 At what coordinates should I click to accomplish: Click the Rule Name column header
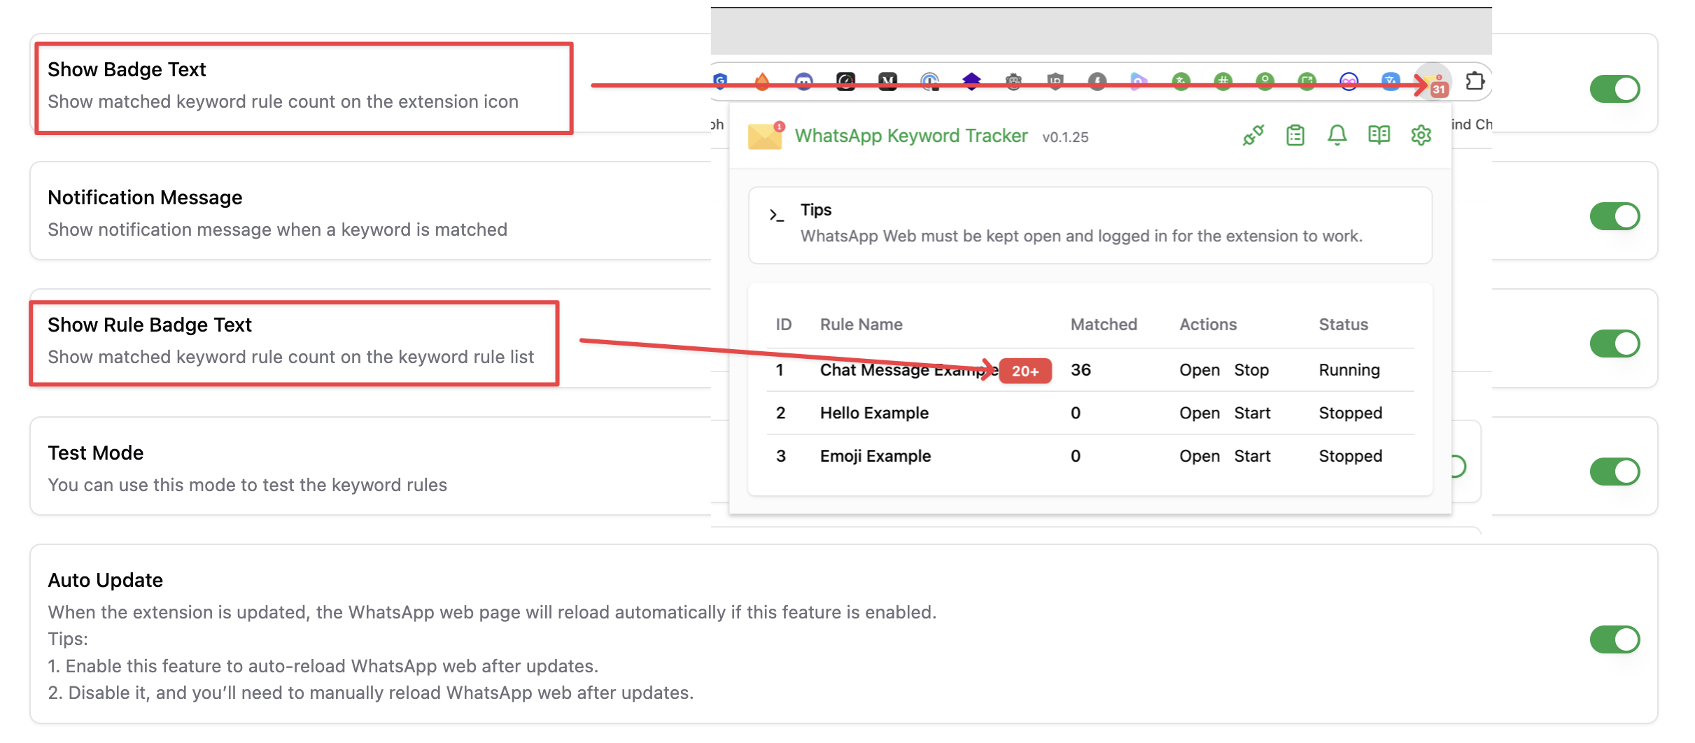tap(861, 325)
